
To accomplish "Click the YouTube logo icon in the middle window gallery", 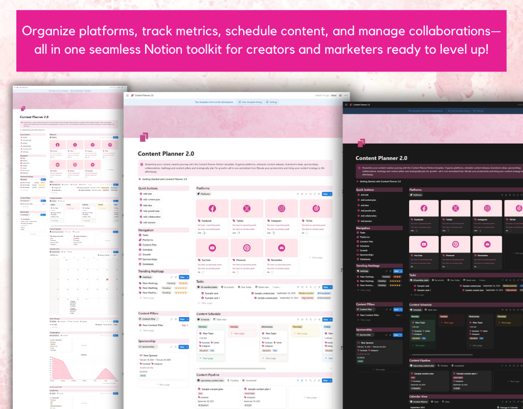I will 212,248.
